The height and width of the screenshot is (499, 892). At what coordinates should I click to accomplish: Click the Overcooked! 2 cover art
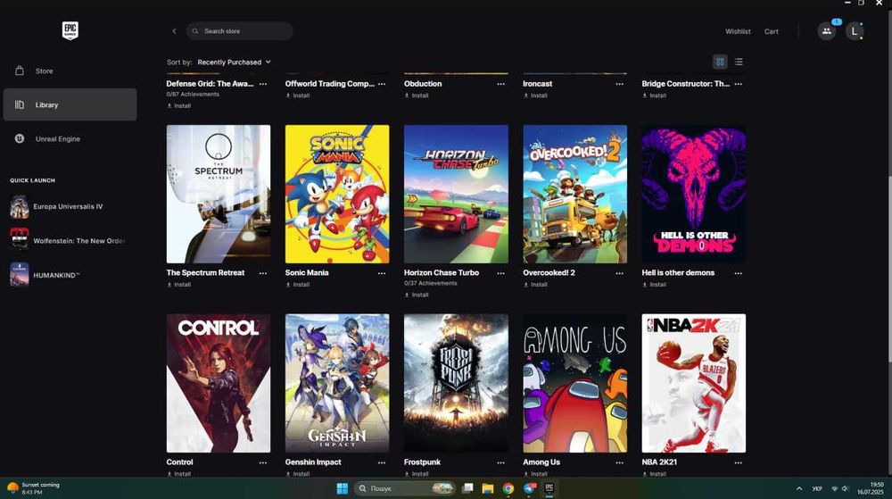(x=575, y=194)
